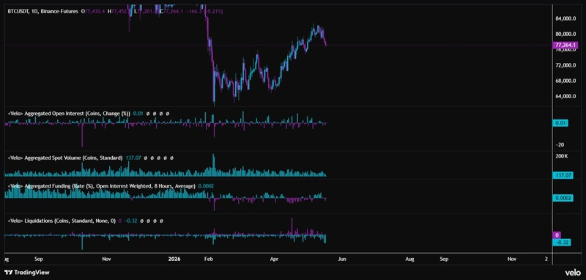Screen dimensions: 586x280
Task: Click the 200 K spot volume scale label
Action: point(562,156)
